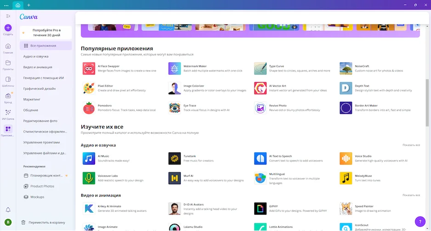Open the Murf AI app icon
Image resolution: width=431 pixels, height=231 pixels.
(x=175, y=178)
